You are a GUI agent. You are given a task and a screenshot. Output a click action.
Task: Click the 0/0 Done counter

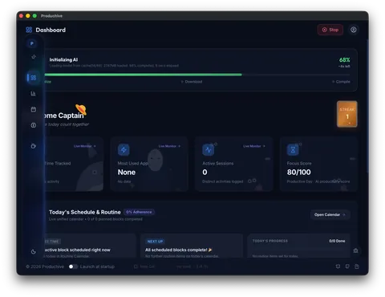[337, 241]
